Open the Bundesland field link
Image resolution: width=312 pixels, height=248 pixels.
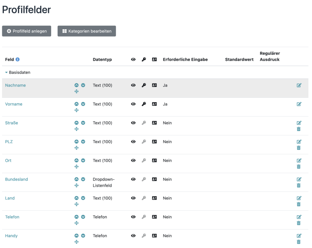16,179
